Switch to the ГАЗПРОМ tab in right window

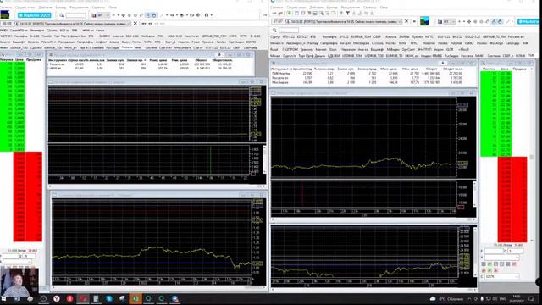(290, 49)
